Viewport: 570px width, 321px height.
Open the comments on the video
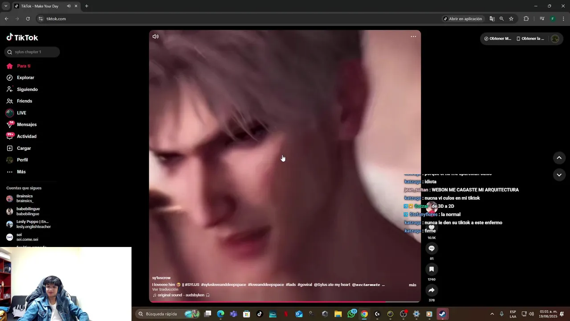tap(432, 248)
